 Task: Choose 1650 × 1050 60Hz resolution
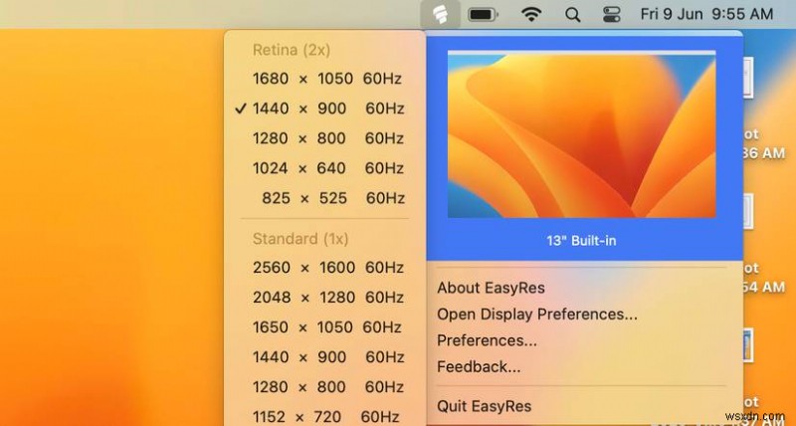point(325,327)
